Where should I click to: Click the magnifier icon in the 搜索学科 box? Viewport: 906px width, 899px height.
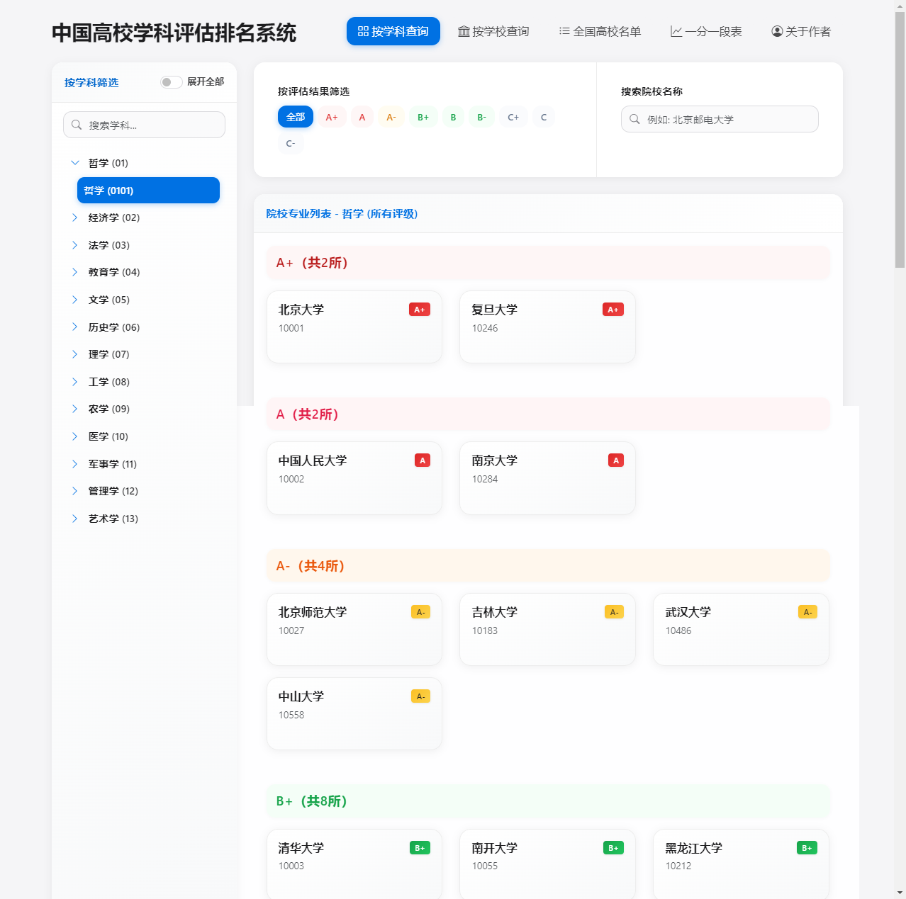(x=77, y=125)
